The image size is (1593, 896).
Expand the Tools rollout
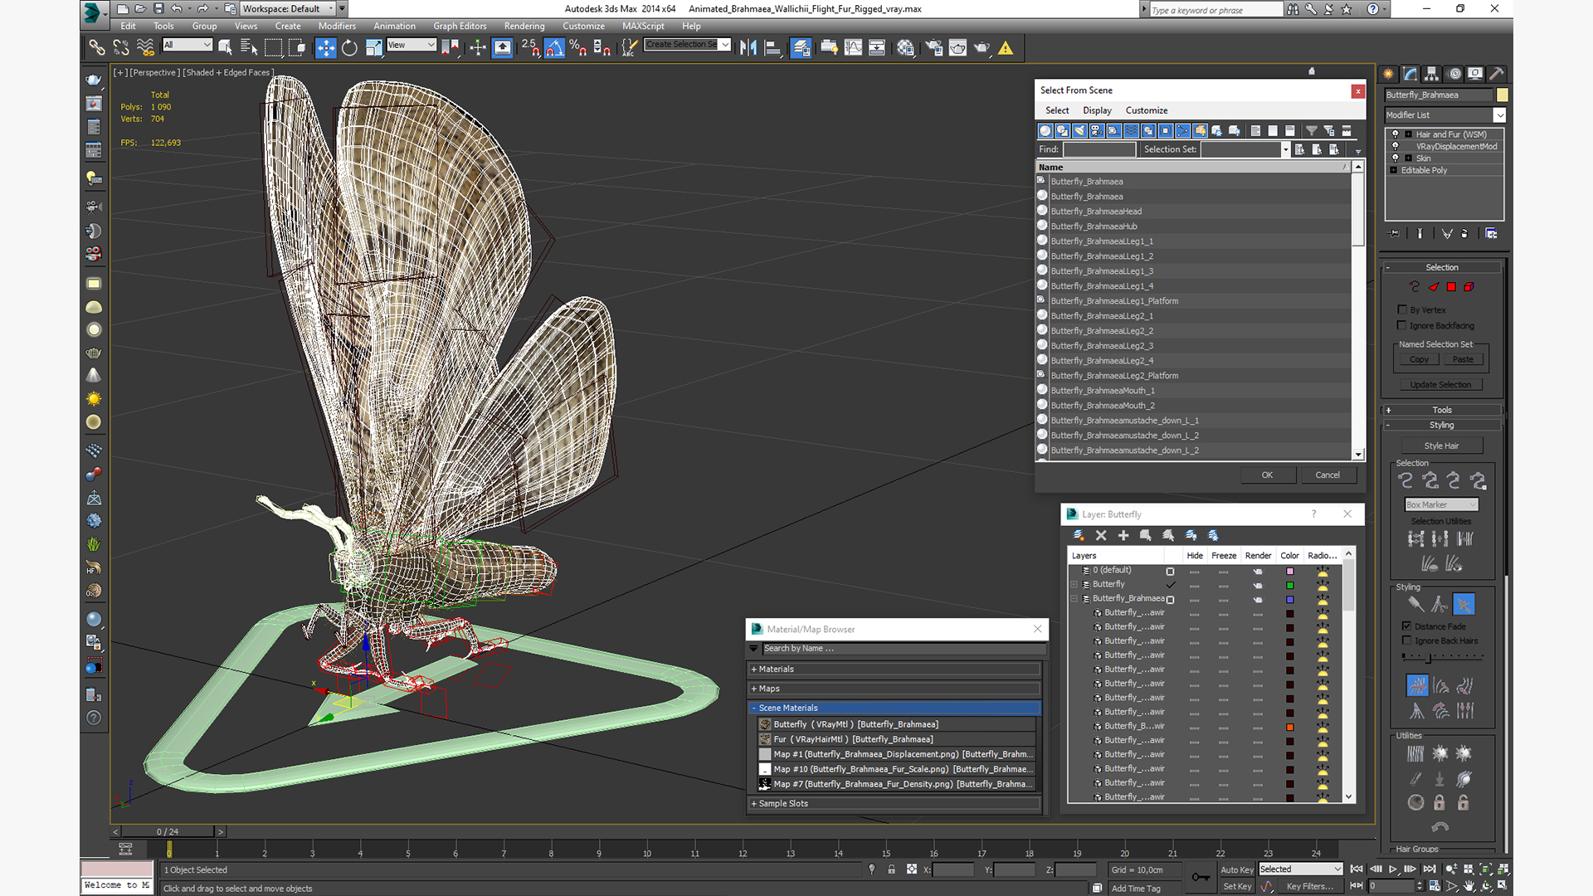pyautogui.click(x=1442, y=410)
